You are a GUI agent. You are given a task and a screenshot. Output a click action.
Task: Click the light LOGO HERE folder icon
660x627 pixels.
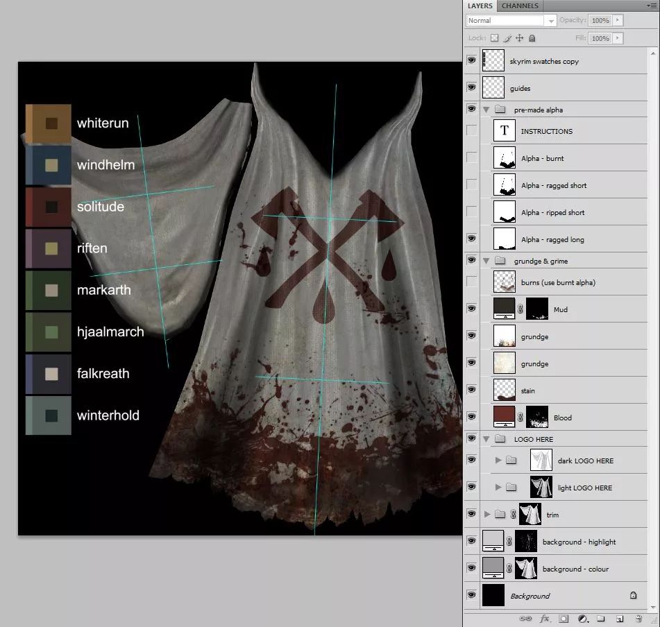(x=511, y=488)
